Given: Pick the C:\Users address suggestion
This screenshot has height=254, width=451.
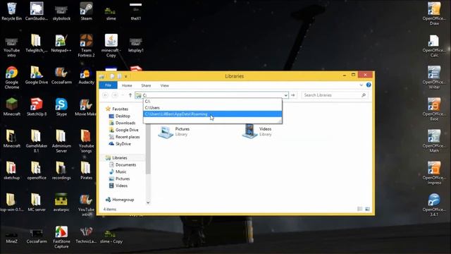Looking at the screenshot, I should [x=213, y=108].
